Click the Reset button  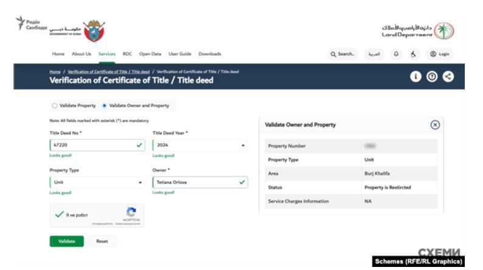102,241
